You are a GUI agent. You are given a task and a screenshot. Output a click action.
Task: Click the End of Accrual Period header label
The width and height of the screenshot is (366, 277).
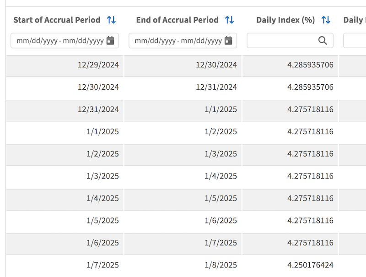pyautogui.click(x=178, y=20)
